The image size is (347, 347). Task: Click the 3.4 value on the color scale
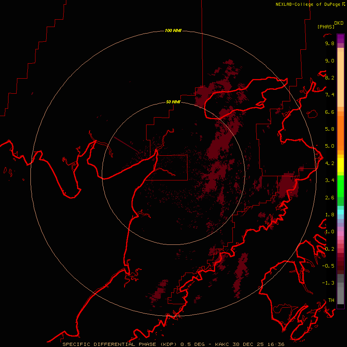[x=330, y=180]
